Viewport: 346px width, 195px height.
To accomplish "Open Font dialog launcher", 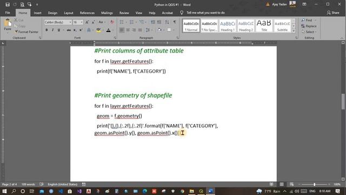I will (115, 38).
